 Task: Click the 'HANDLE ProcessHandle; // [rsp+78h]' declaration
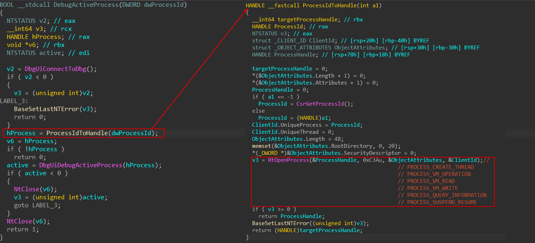tap(331, 55)
